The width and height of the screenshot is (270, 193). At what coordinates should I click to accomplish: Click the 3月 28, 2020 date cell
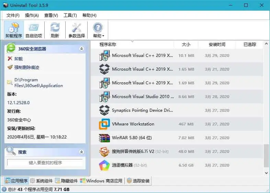(217, 97)
